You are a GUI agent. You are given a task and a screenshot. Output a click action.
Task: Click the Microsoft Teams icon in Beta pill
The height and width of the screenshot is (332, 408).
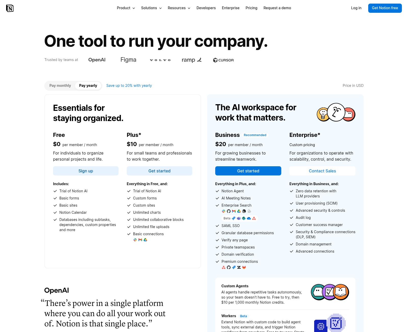(239, 218)
